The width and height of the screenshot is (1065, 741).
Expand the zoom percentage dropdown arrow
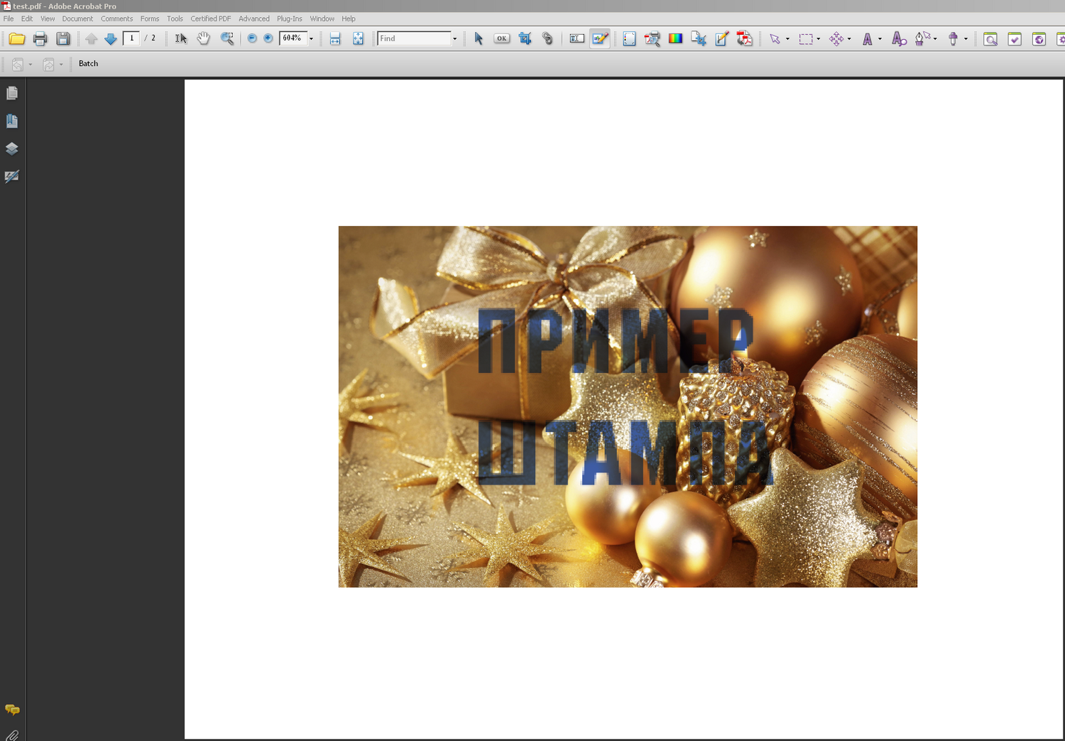point(311,38)
